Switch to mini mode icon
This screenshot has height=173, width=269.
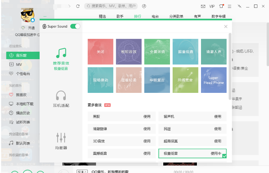[239, 6]
